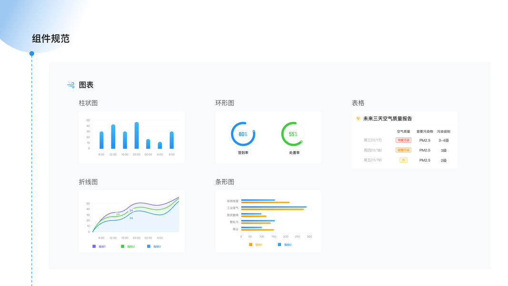Click the 250 axis value in 条形图

298,237
